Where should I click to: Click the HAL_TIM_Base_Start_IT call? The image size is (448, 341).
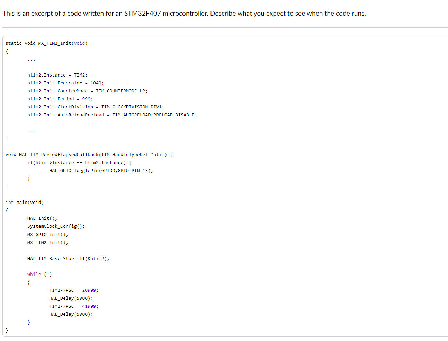coord(68,258)
